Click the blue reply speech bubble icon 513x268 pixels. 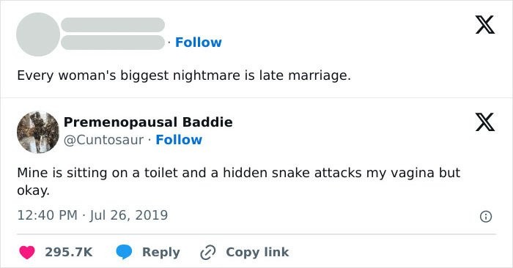tap(124, 252)
